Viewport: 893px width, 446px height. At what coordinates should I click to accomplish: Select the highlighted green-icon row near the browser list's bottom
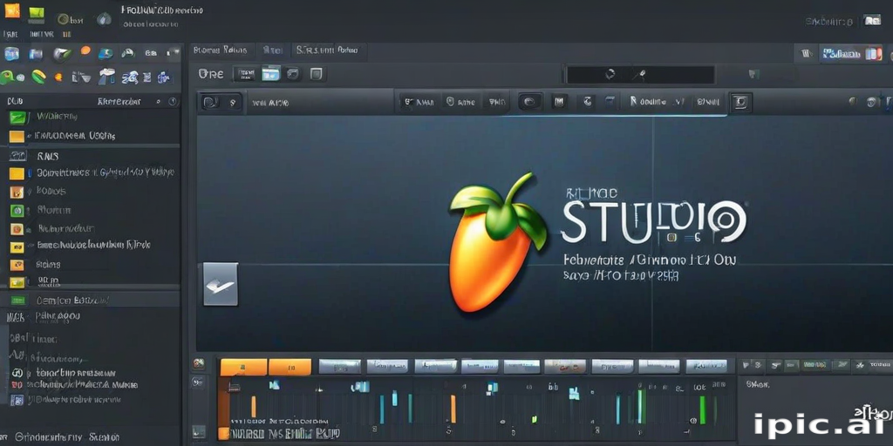[91, 300]
